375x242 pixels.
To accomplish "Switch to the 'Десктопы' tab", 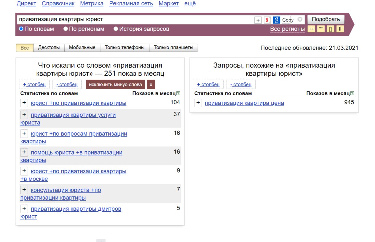I will click(49, 47).
